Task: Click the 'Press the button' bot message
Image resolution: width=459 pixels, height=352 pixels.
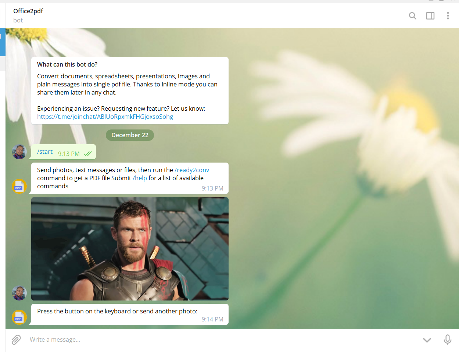Action: point(117,311)
